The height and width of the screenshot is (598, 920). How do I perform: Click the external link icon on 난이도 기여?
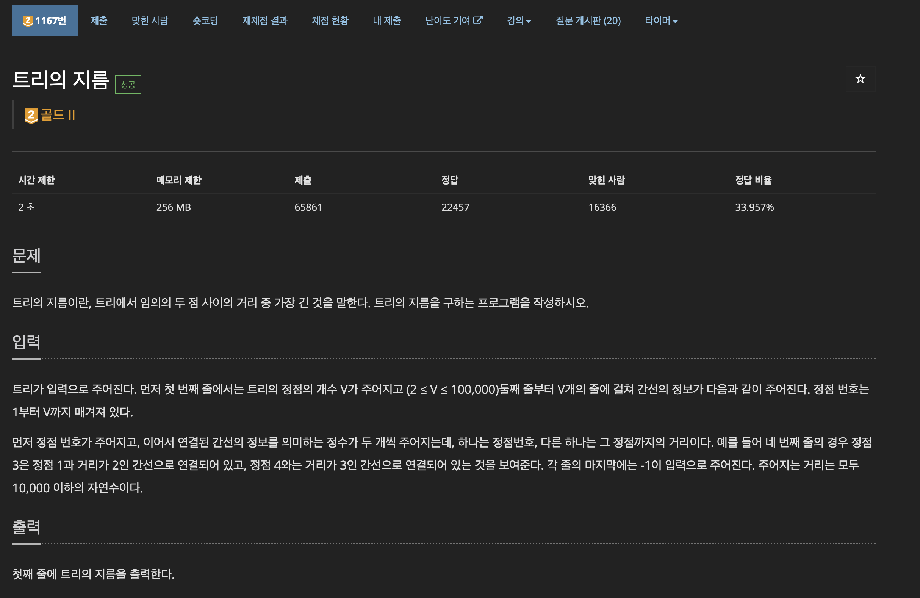(x=478, y=20)
